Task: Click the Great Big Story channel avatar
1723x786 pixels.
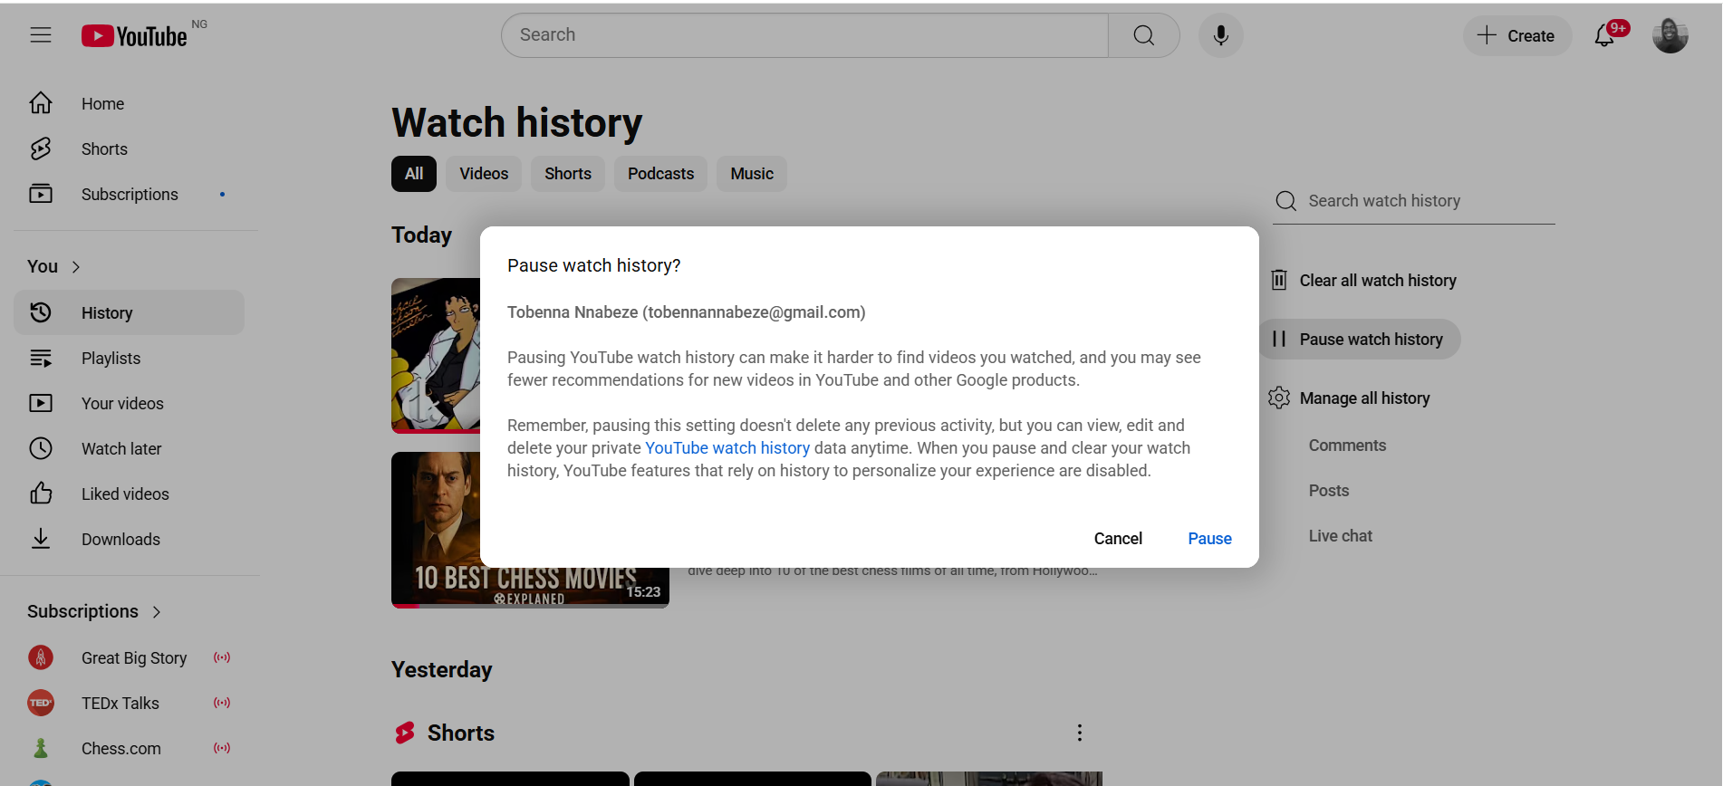Action: [x=41, y=657]
